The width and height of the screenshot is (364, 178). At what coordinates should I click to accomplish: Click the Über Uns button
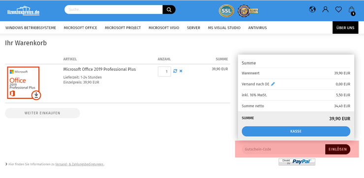[x=345, y=28]
